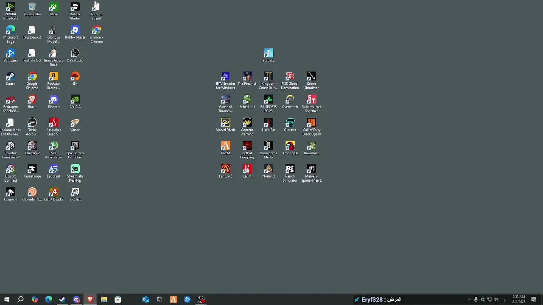
Task: Select the Epic Games Launcher icon
Action: coord(75,150)
